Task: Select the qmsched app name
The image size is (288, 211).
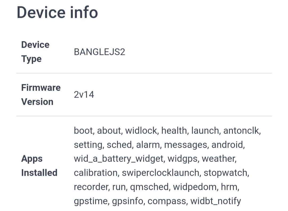Action: [x=149, y=187]
